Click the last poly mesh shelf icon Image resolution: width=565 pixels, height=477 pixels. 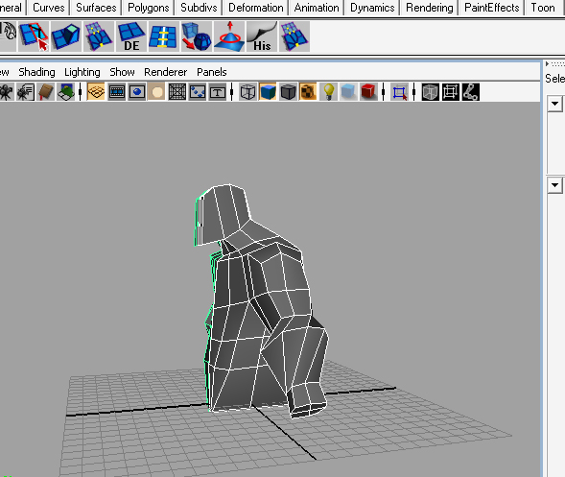coord(294,36)
